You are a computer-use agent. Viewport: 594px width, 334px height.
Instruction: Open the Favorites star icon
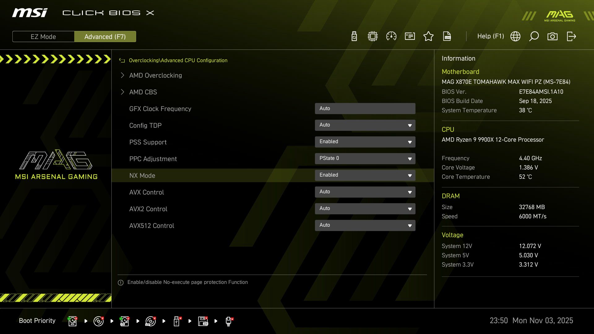click(428, 36)
